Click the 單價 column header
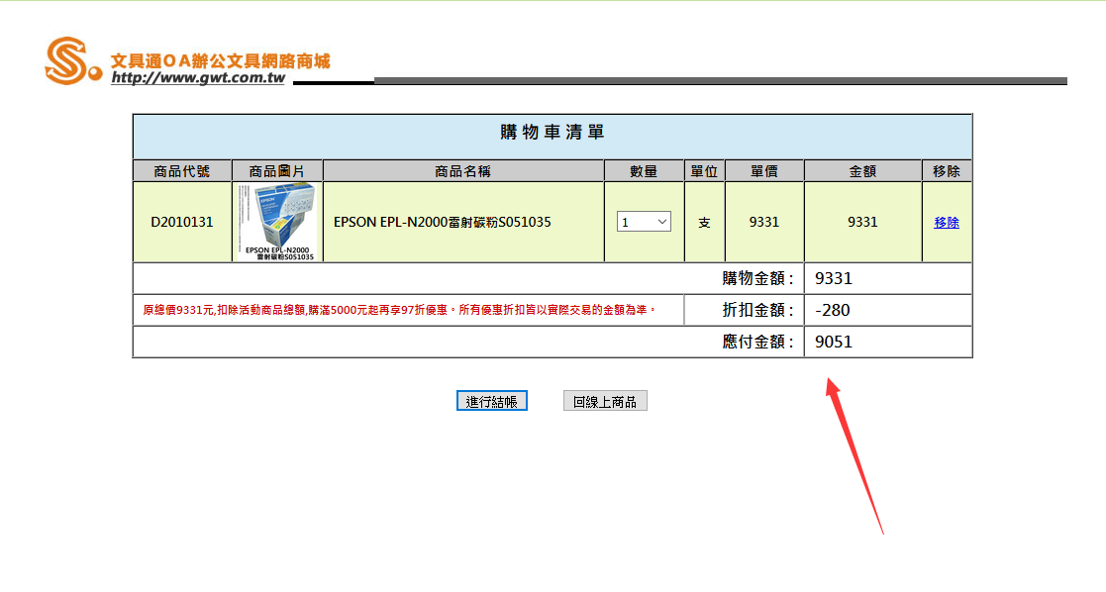1106x592 pixels. [763, 171]
